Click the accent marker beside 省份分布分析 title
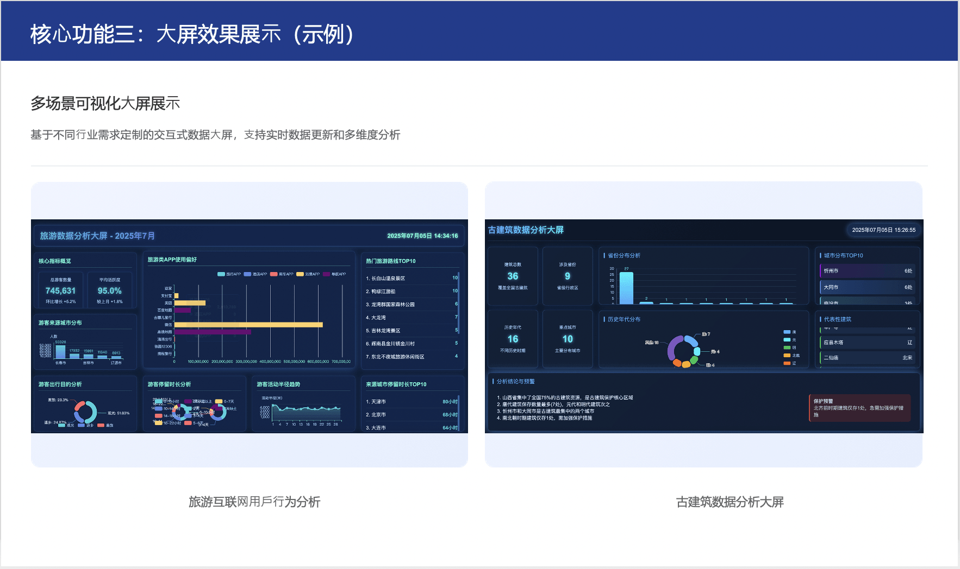960x569 pixels. [x=605, y=255]
